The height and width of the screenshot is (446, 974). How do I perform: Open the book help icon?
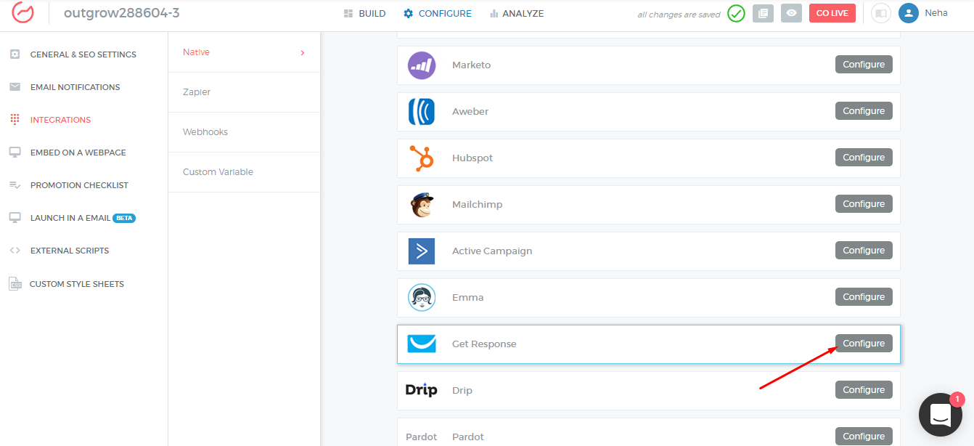click(880, 13)
